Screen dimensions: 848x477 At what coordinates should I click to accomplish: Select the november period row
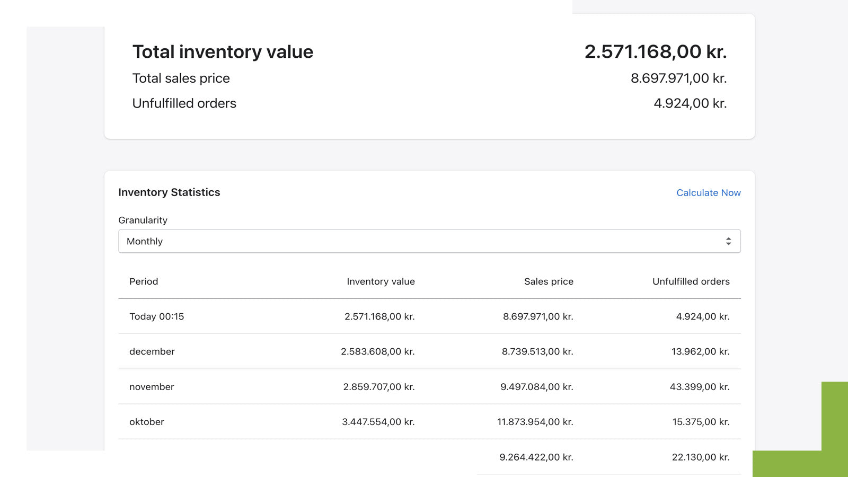(152, 387)
